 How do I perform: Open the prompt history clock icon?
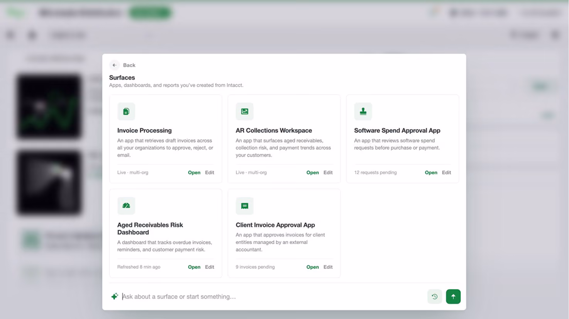coord(435,297)
